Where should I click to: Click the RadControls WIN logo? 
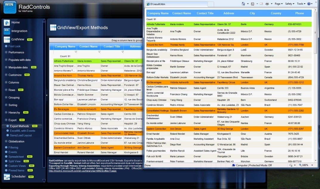[x=10, y=7]
